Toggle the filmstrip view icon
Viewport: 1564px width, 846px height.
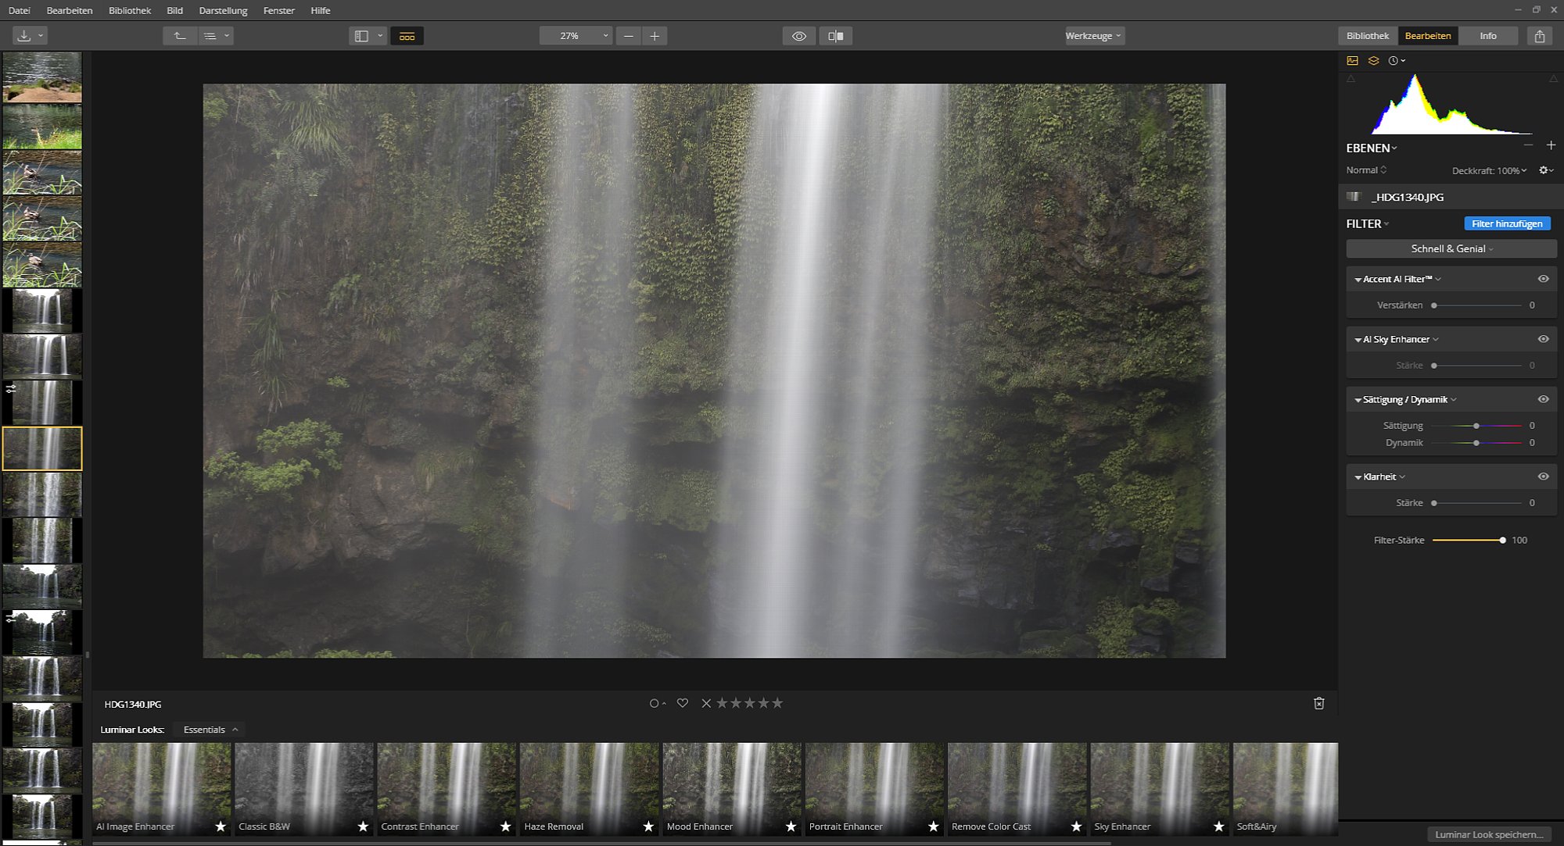point(407,36)
